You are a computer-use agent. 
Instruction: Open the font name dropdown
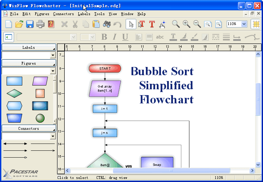[x=73, y=37]
